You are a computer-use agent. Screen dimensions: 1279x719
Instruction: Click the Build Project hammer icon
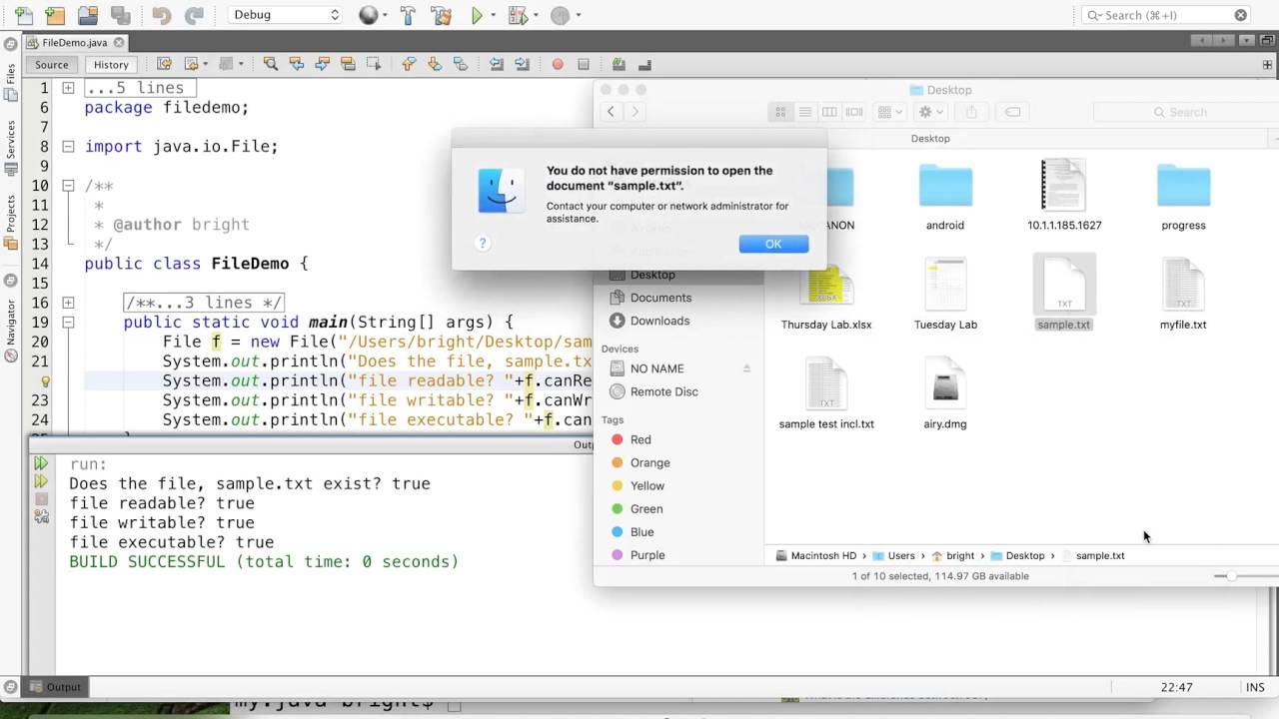point(408,15)
